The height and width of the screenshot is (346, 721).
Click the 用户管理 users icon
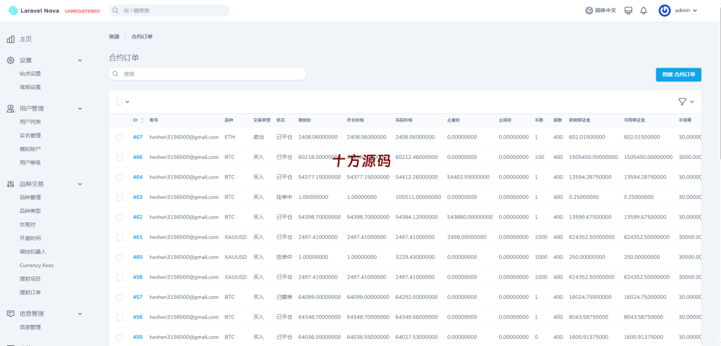[x=11, y=108]
